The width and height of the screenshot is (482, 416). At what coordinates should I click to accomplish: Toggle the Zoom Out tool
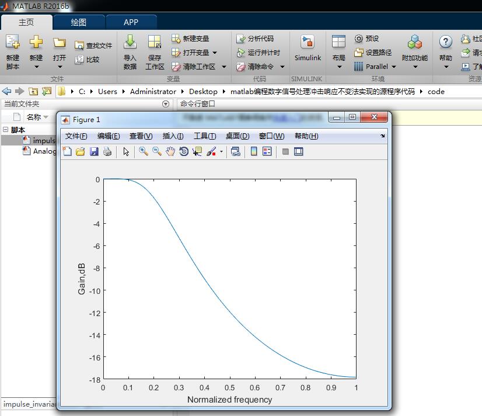(157, 151)
